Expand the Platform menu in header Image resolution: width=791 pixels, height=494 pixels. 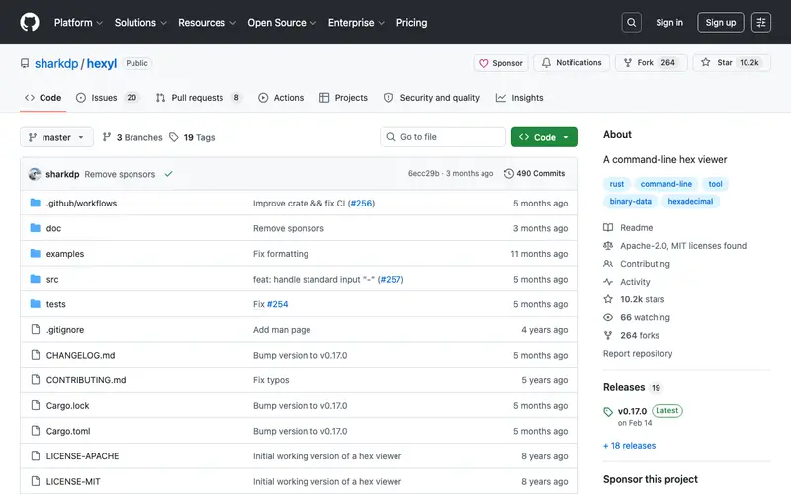(x=78, y=22)
